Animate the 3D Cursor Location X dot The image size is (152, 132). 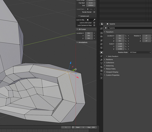(94, 33)
